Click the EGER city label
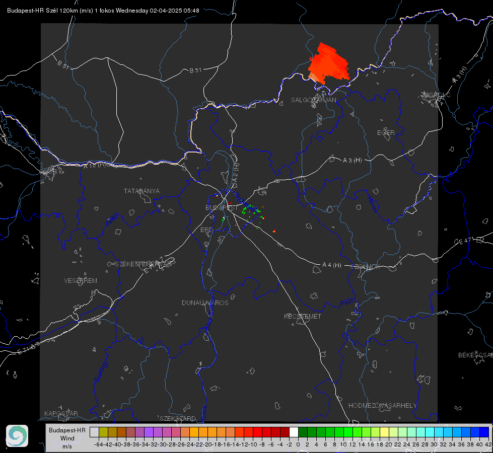This screenshot has height=453, width=493. (x=386, y=133)
